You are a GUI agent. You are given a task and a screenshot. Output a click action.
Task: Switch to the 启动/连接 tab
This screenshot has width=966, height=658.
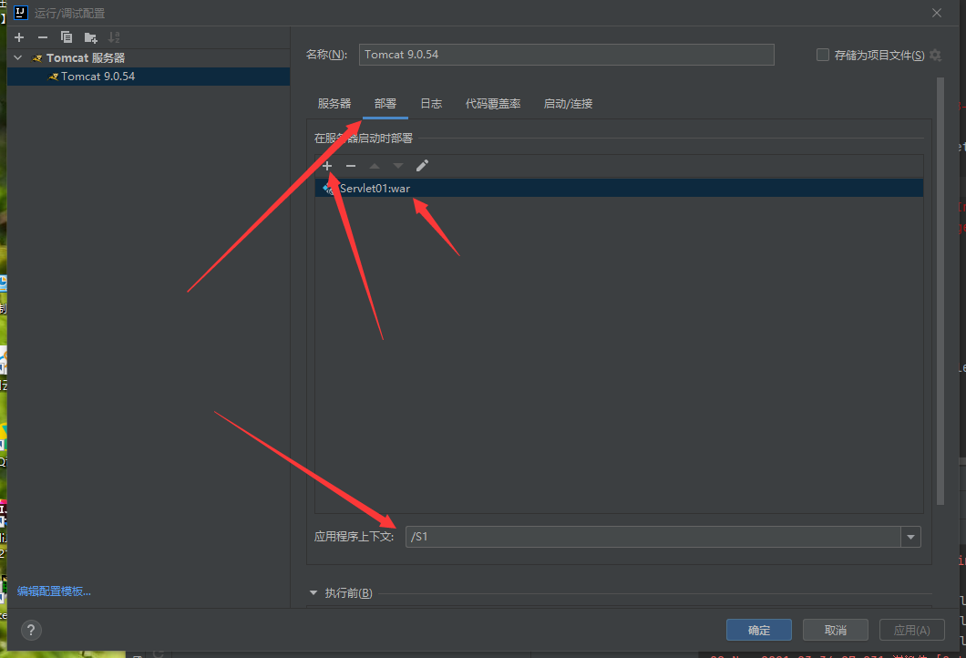click(x=568, y=104)
